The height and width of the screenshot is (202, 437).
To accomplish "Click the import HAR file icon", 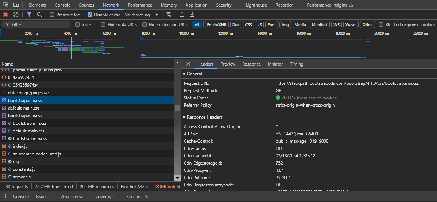I will [182, 15].
